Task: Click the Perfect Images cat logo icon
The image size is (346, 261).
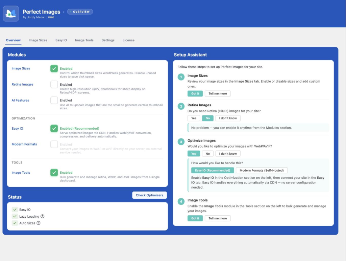Action: click(x=11, y=14)
